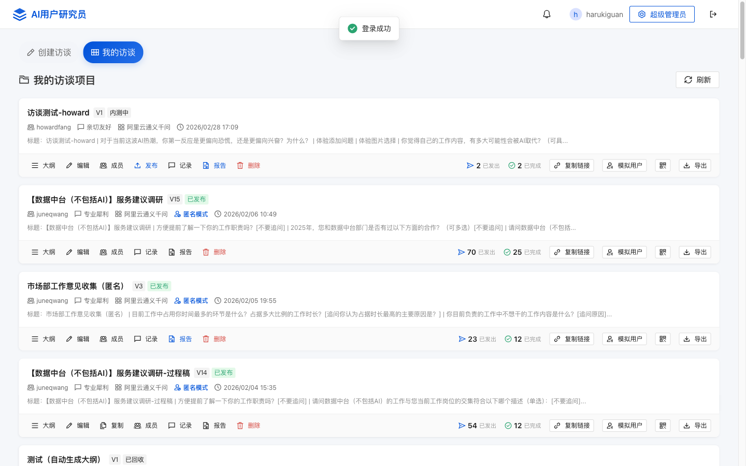Open the 超级管理员 panel
The height and width of the screenshot is (466, 746).
(x=662, y=14)
